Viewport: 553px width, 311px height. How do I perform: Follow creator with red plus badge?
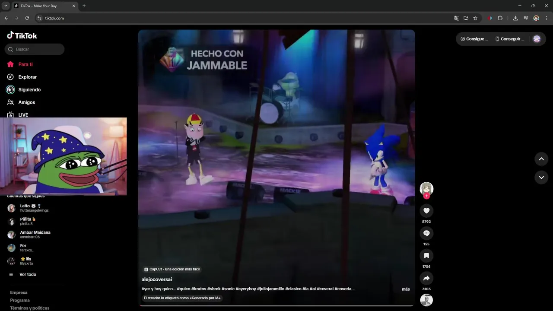coord(426,196)
